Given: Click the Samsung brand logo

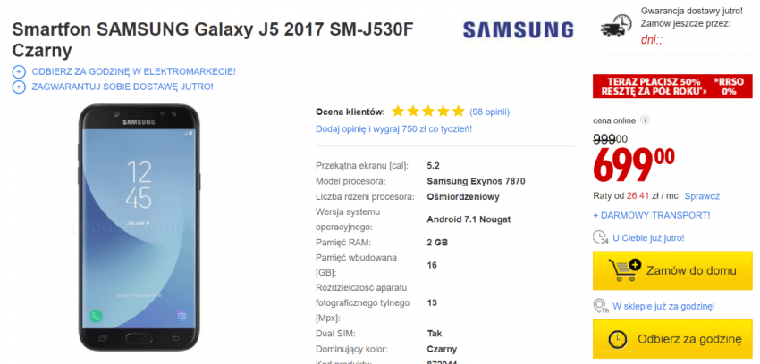Looking at the screenshot, I should coord(518,30).
